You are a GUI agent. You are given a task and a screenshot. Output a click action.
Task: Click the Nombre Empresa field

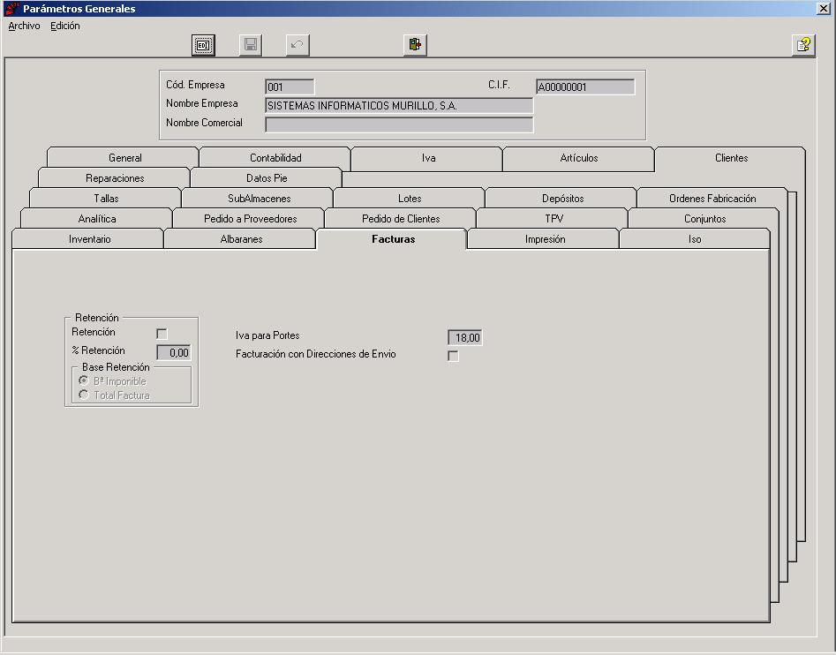point(399,106)
